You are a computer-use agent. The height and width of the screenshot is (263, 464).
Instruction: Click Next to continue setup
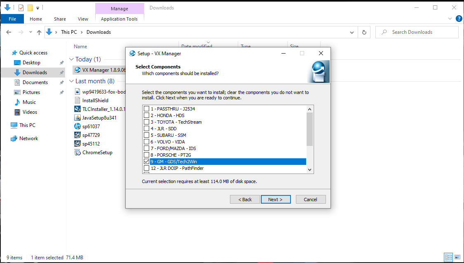[x=276, y=200]
